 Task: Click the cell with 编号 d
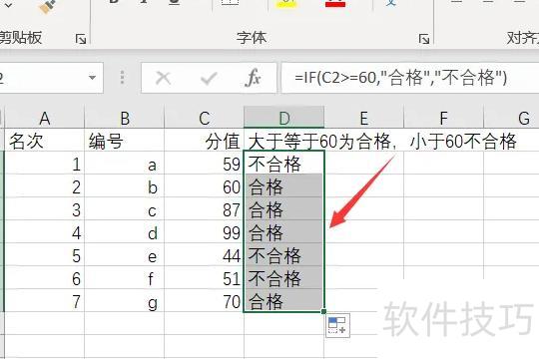[x=125, y=232]
